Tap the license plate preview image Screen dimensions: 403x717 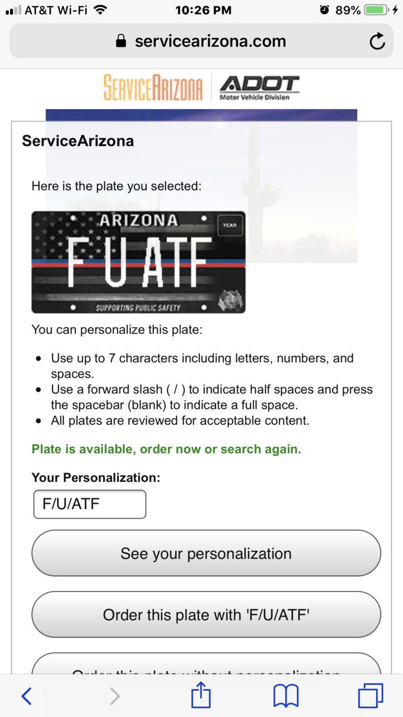138,262
